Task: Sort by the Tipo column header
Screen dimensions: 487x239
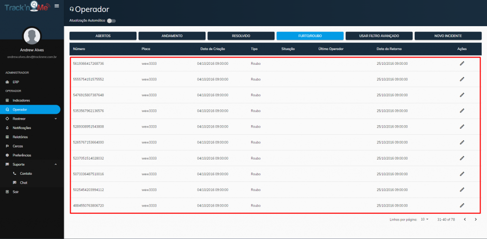Action: coord(254,49)
